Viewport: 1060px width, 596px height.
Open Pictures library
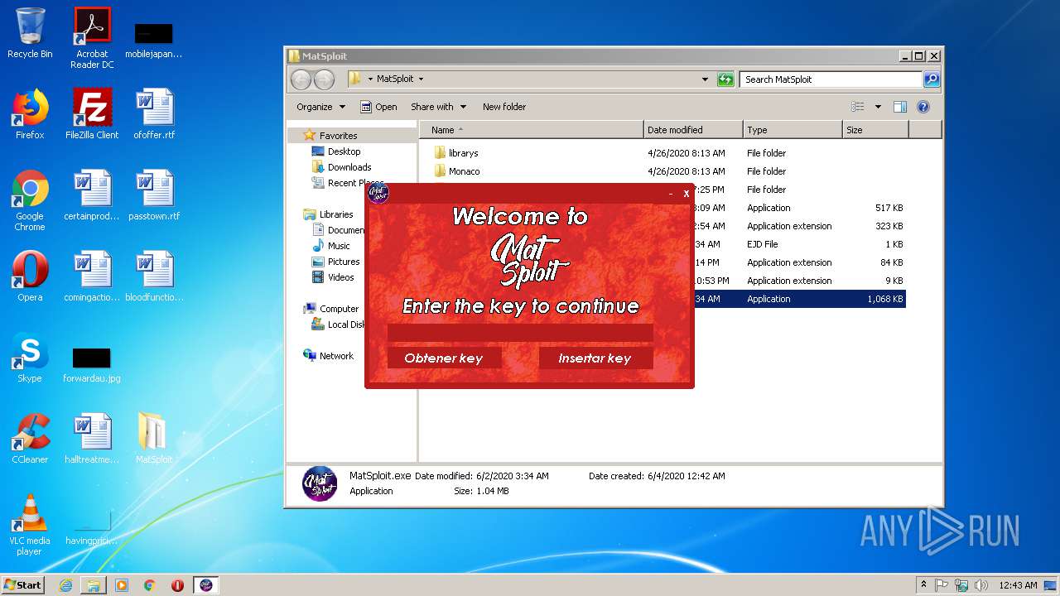(344, 262)
